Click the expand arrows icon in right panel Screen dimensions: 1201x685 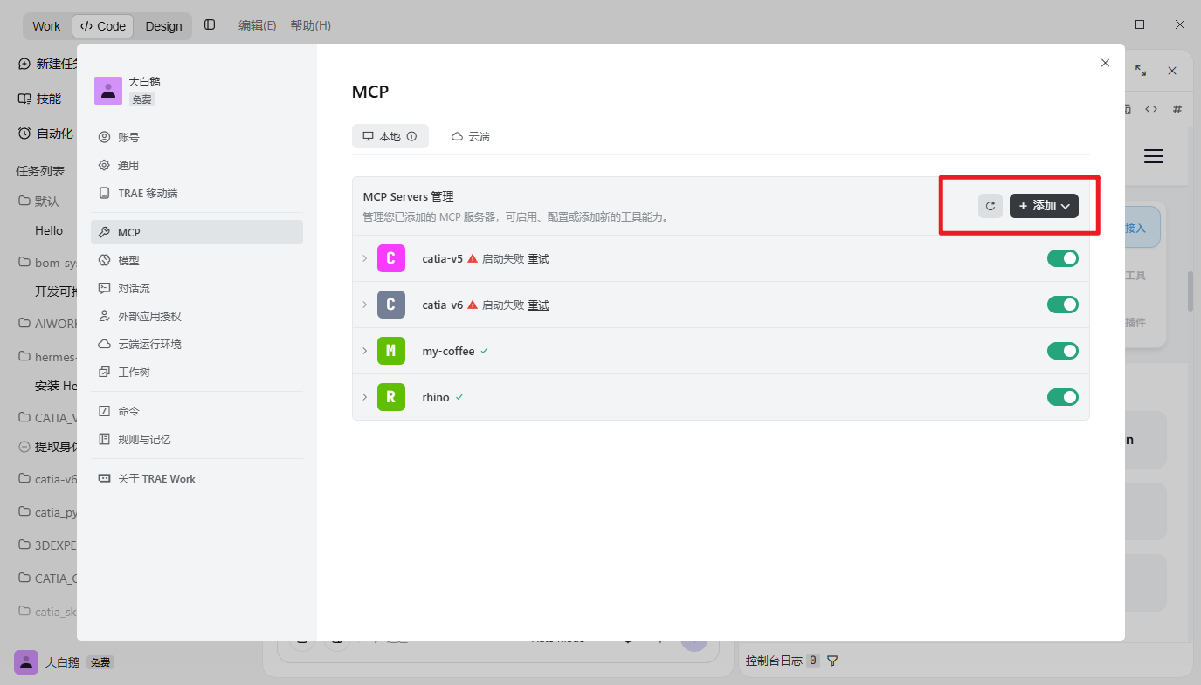(1141, 71)
